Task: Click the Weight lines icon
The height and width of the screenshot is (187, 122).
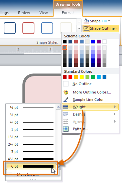Action: click(x=66, y=107)
